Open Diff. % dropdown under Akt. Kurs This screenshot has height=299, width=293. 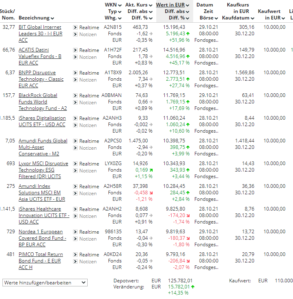pyautogui.click(x=151, y=18)
